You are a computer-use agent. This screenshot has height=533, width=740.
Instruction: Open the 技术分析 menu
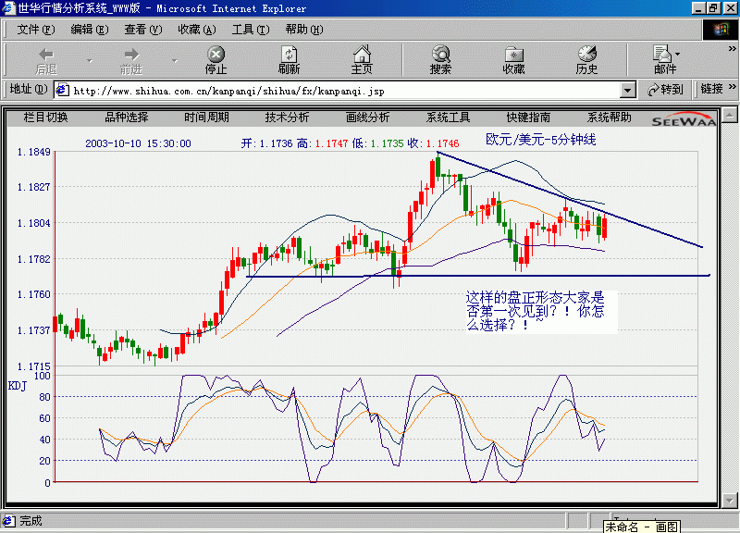pyautogui.click(x=287, y=118)
